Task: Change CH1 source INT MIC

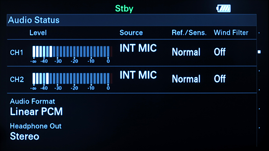Action: tap(138, 48)
